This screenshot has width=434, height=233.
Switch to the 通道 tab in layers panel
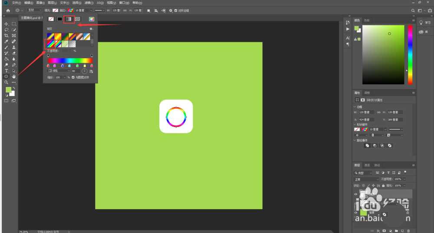(x=367, y=165)
